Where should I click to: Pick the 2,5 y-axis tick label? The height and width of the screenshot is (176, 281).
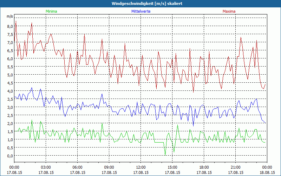pos(9,115)
